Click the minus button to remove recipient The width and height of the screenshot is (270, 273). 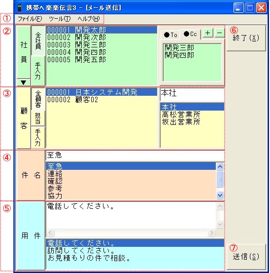220,33
